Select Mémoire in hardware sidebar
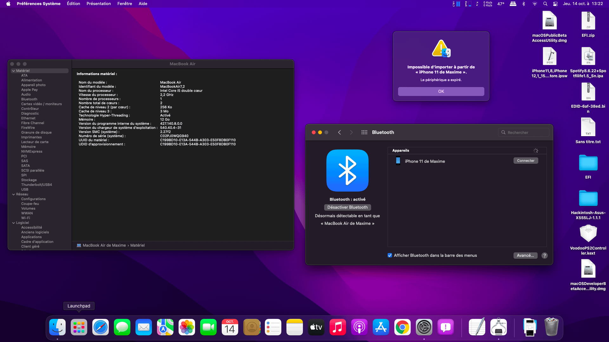 tap(28, 147)
